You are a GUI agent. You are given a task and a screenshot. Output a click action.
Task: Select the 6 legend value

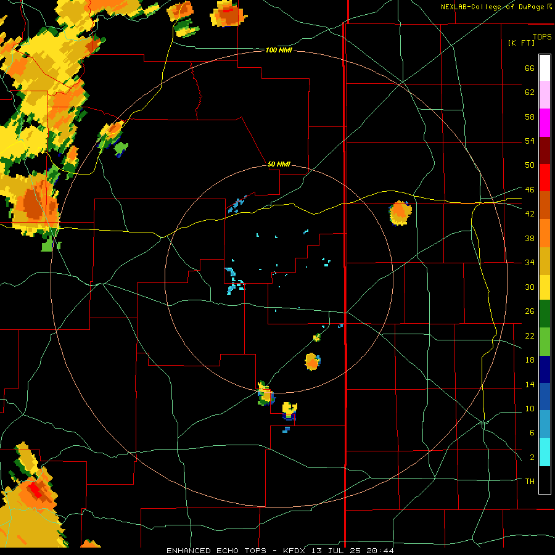[x=532, y=432]
